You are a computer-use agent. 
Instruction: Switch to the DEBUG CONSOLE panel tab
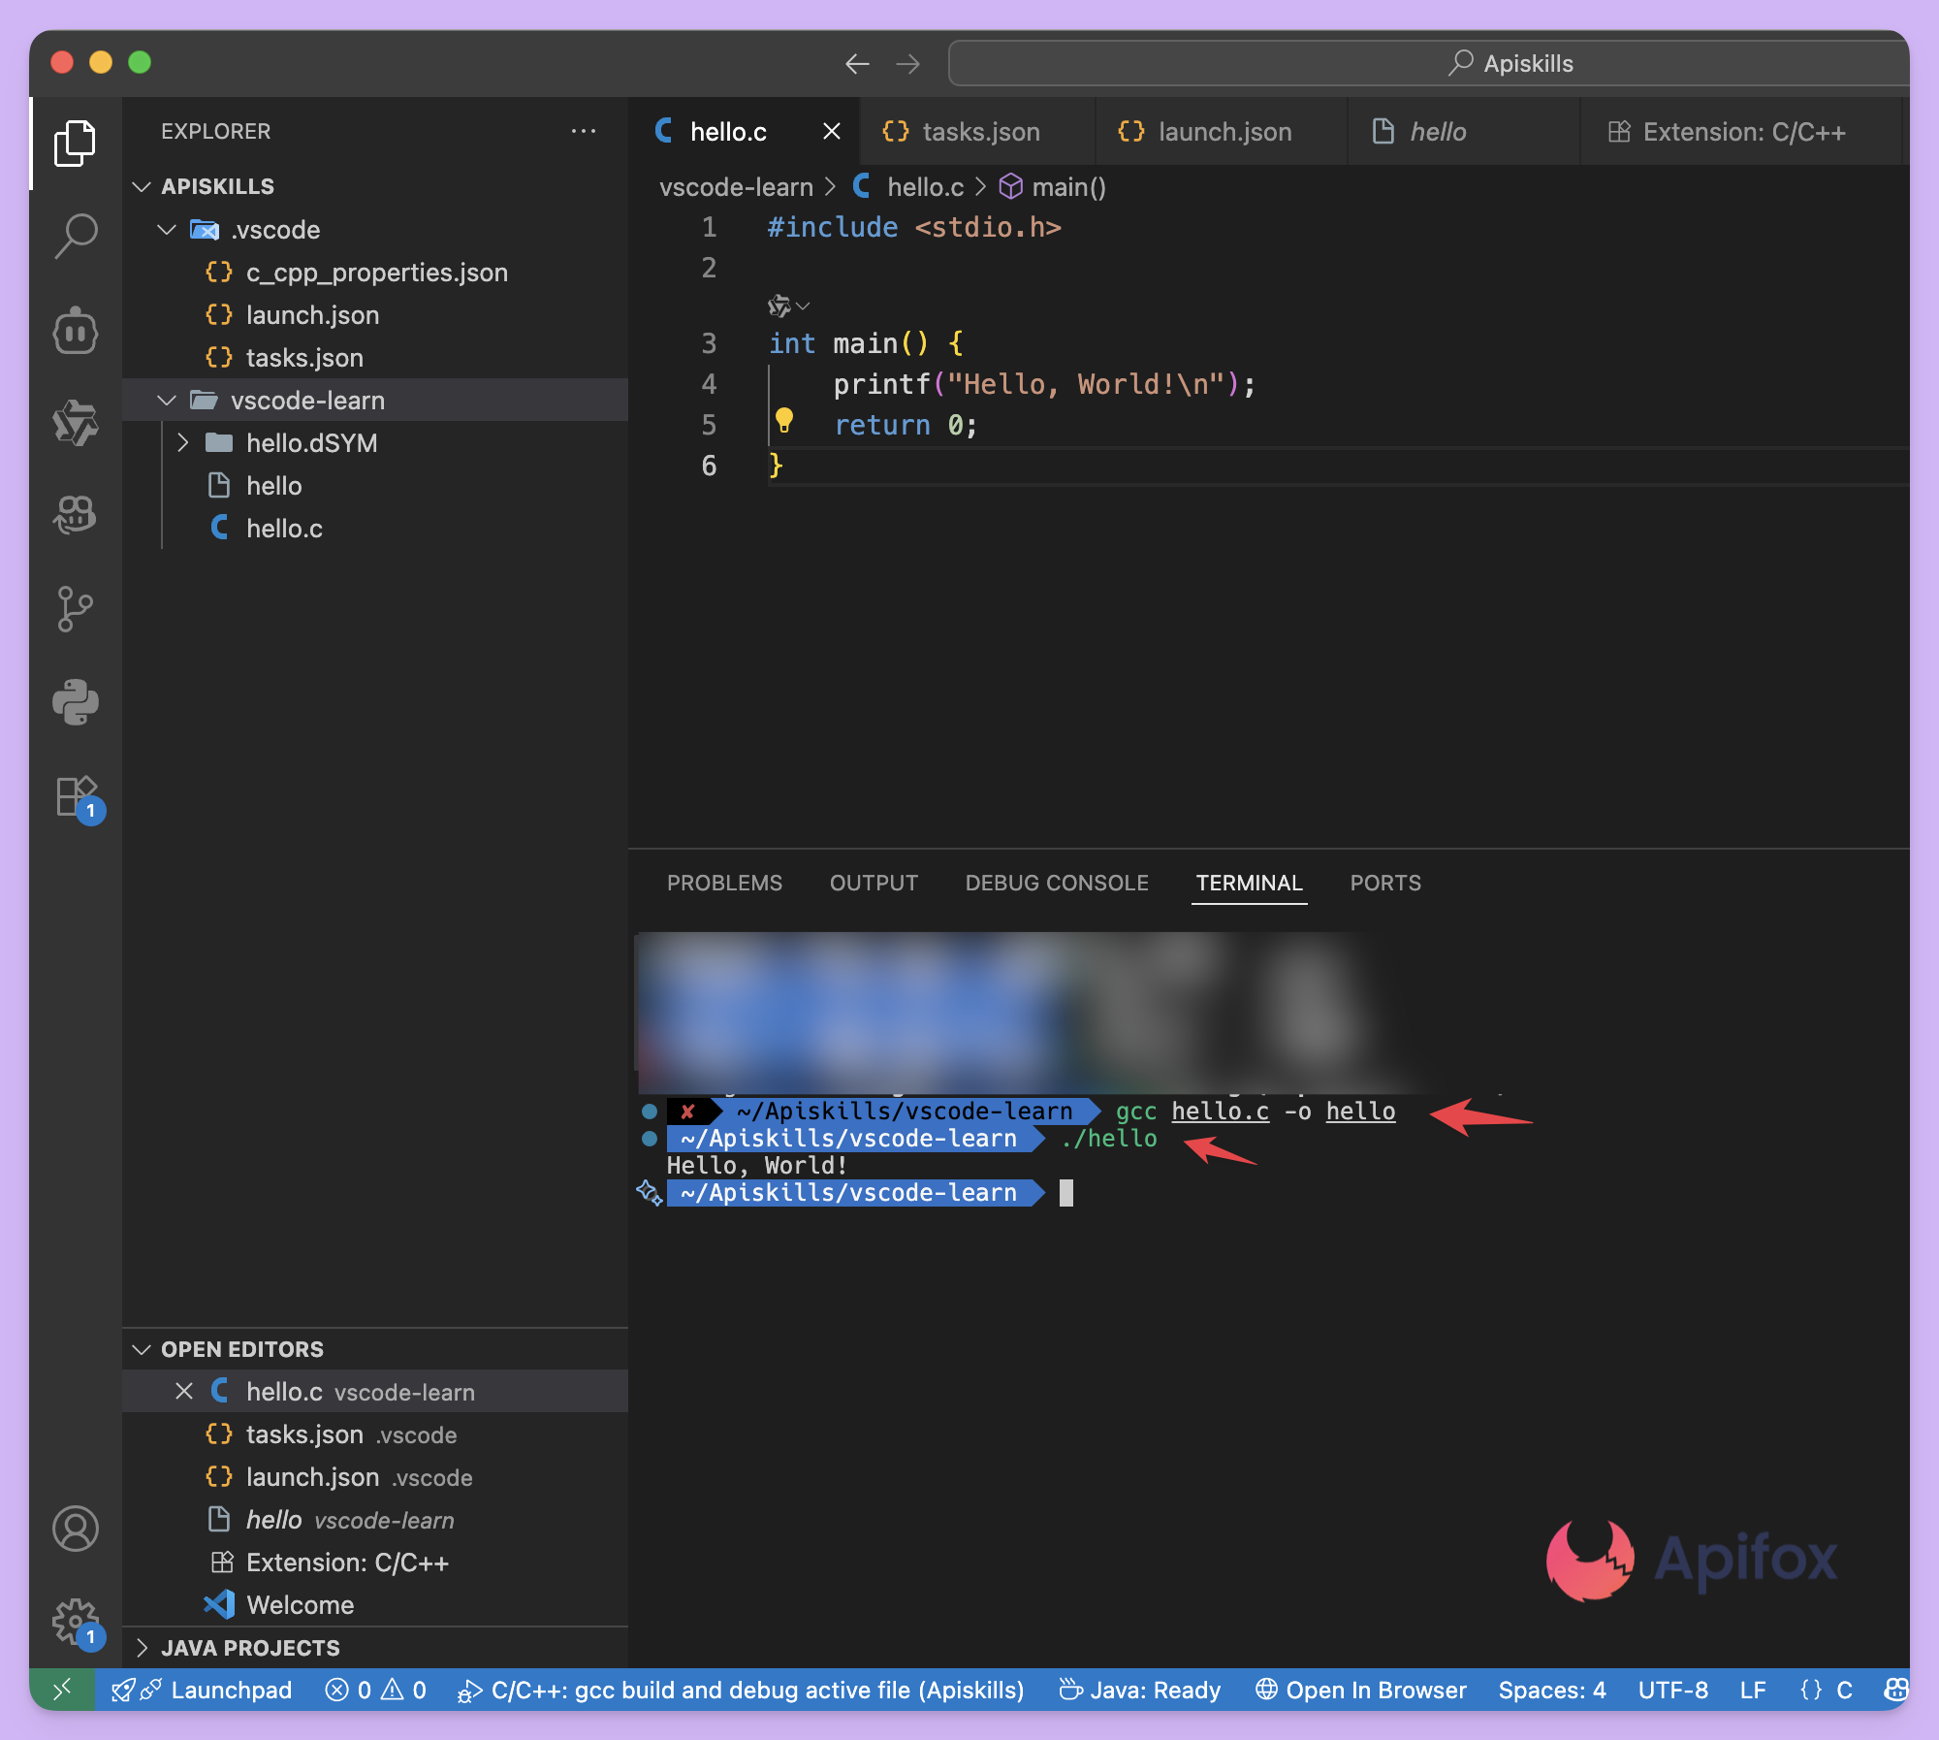tap(1057, 883)
